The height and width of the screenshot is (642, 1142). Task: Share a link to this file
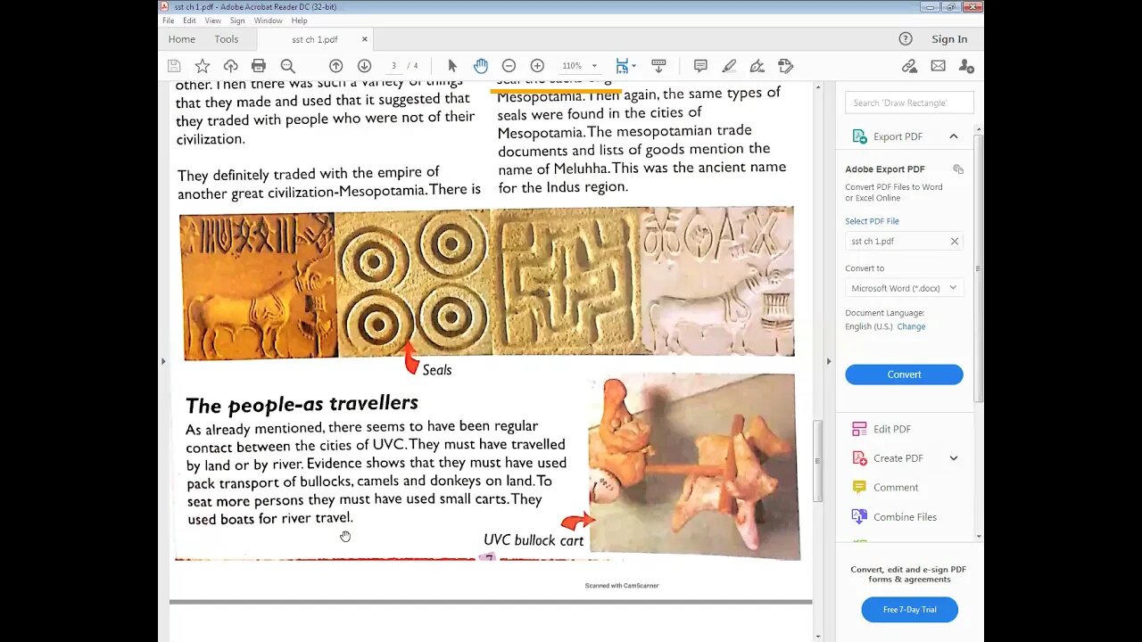click(x=909, y=66)
